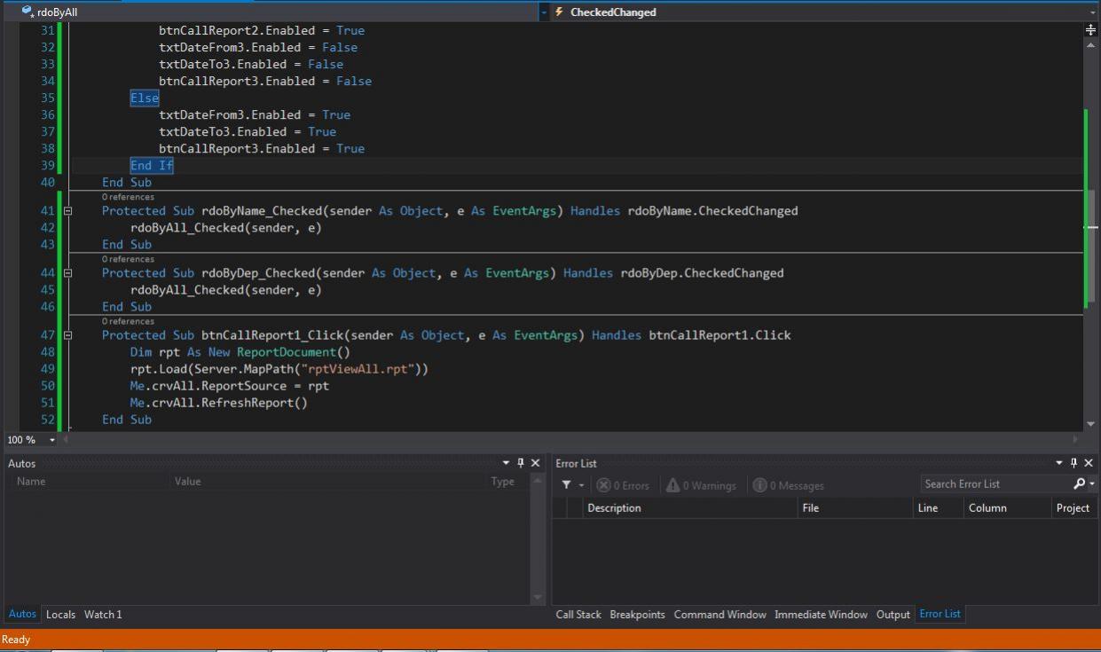The height and width of the screenshot is (652, 1101).
Task: Sort by Description column in Error List
Action: pos(690,508)
